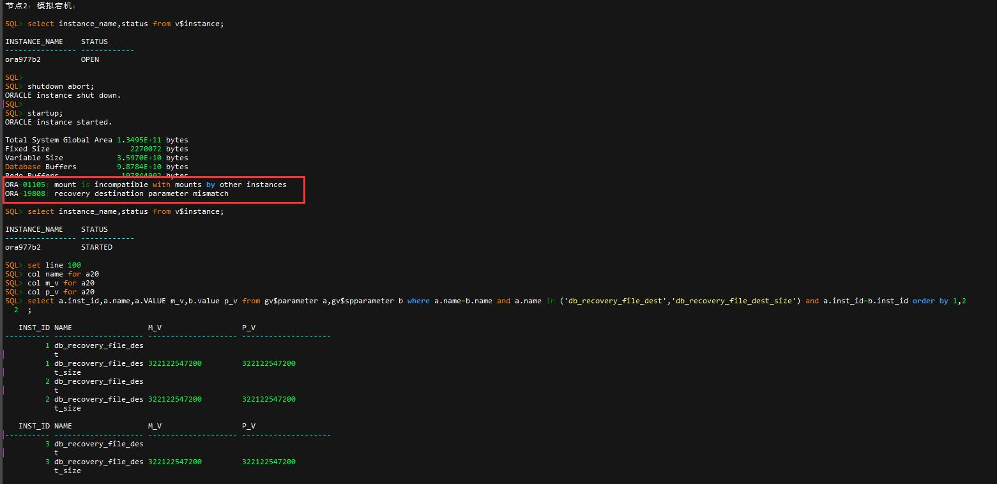Select the 3.5970E+10 variable size value

139,158
